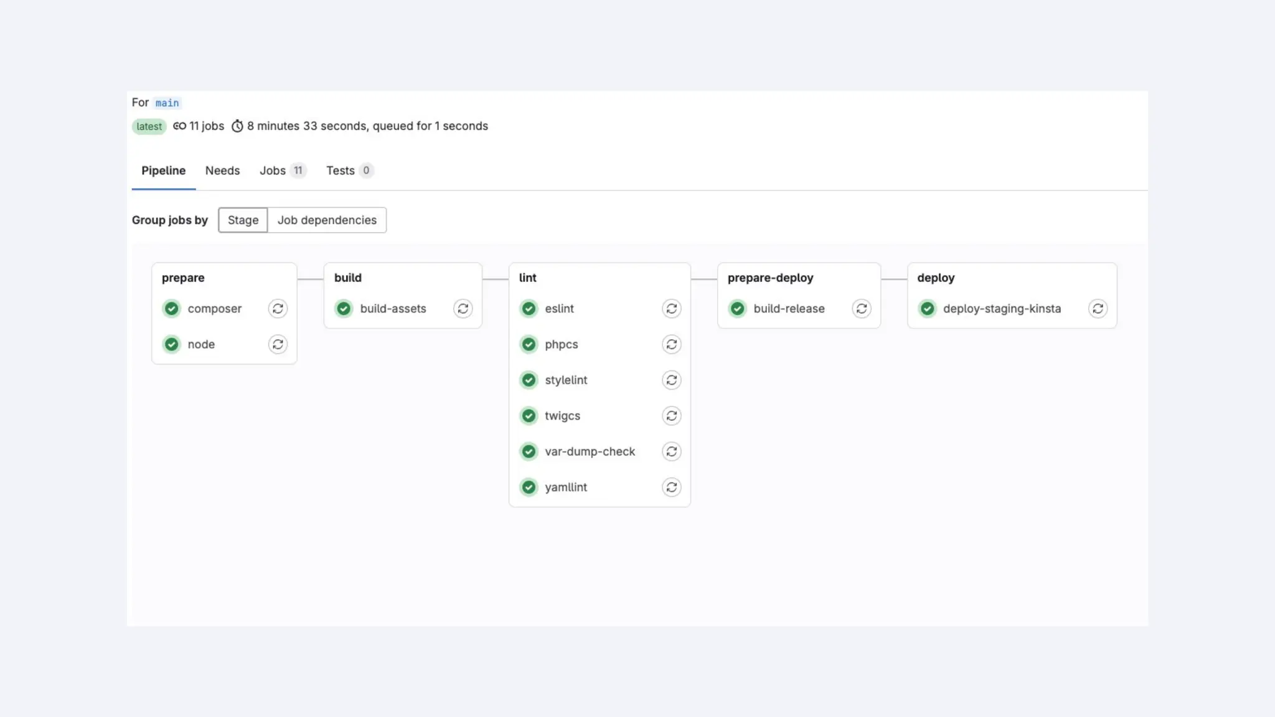Retry the composer job

pos(278,309)
